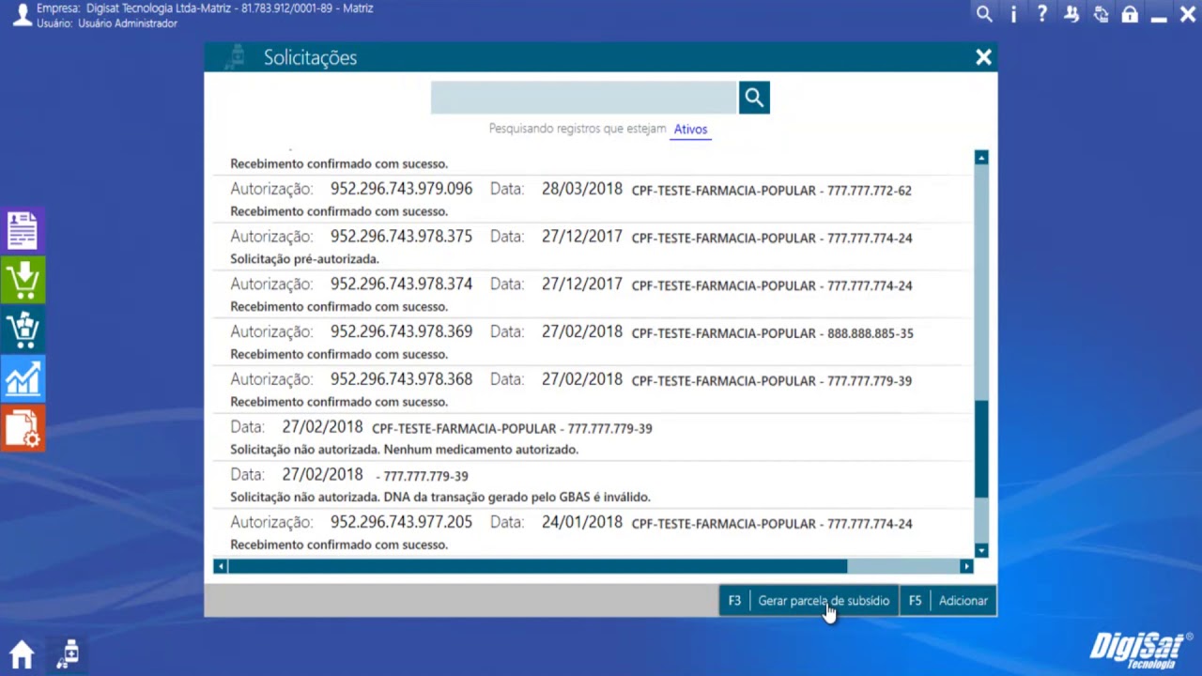The height and width of the screenshot is (676, 1202).
Task: Open the global search magnifier in top bar
Action: point(984,14)
